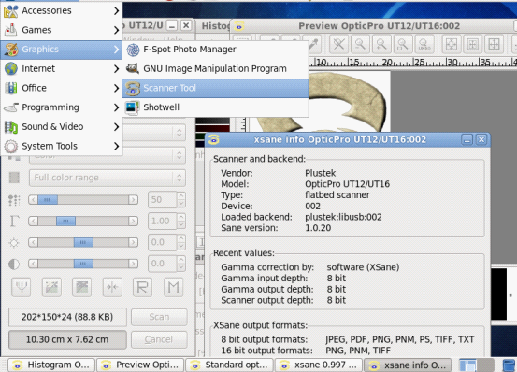Click the gamma slider handle beside value 1.00

65,222
